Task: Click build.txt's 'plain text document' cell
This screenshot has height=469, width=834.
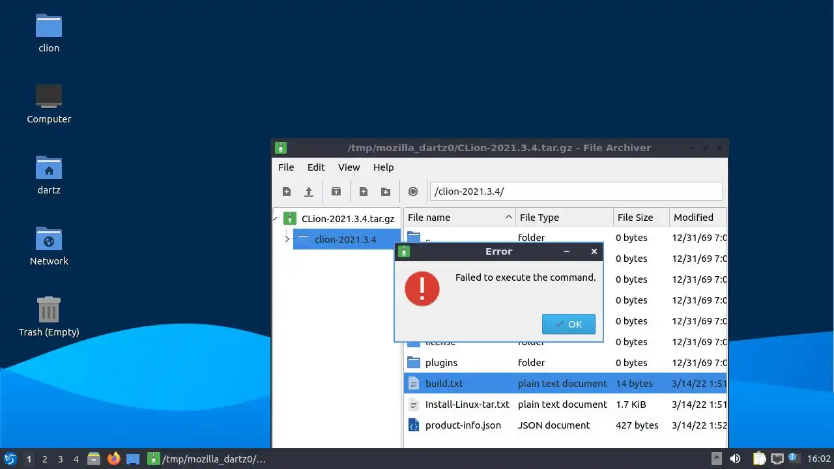Action: (x=562, y=383)
